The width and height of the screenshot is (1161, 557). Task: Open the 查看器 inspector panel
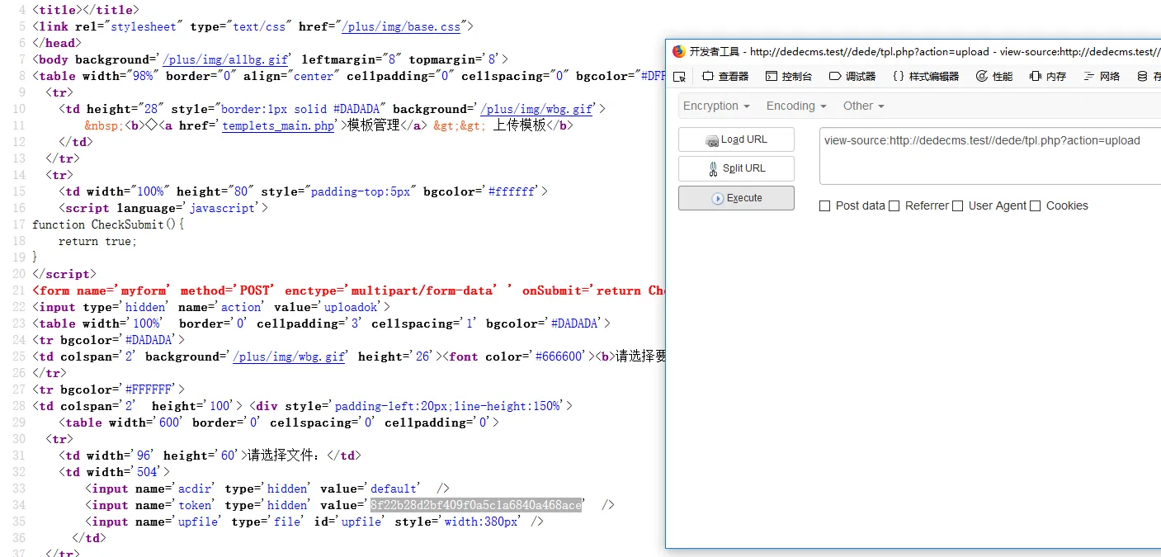pyautogui.click(x=725, y=77)
